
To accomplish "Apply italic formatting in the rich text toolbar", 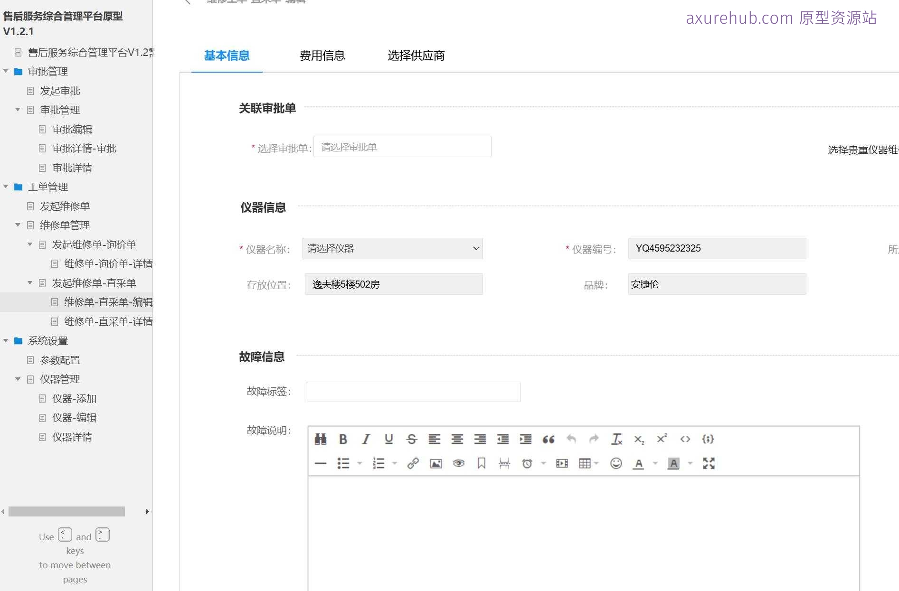I will (x=366, y=439).
